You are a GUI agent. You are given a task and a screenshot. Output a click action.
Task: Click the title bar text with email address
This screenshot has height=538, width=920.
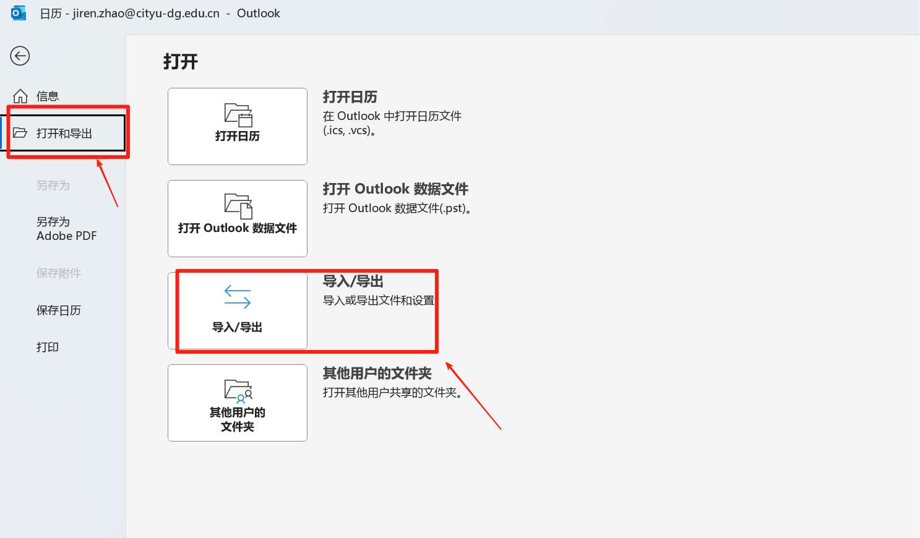coord(160,14)
